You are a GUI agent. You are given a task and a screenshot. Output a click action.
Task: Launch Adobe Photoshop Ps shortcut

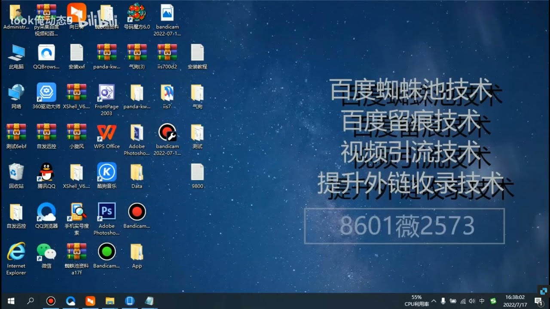107,212
